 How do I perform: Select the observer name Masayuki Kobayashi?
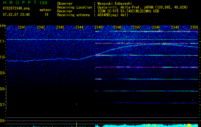(115, 3)
